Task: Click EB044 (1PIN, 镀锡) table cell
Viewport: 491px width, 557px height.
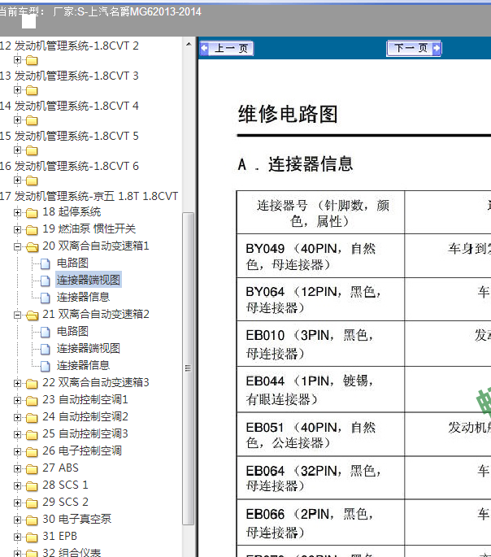Action: (320, 389)
